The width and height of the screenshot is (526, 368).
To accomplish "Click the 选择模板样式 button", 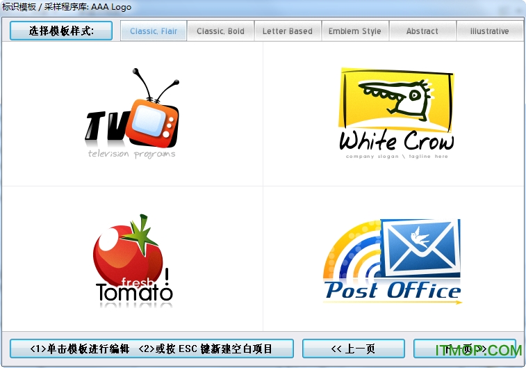I will point(61,31).
